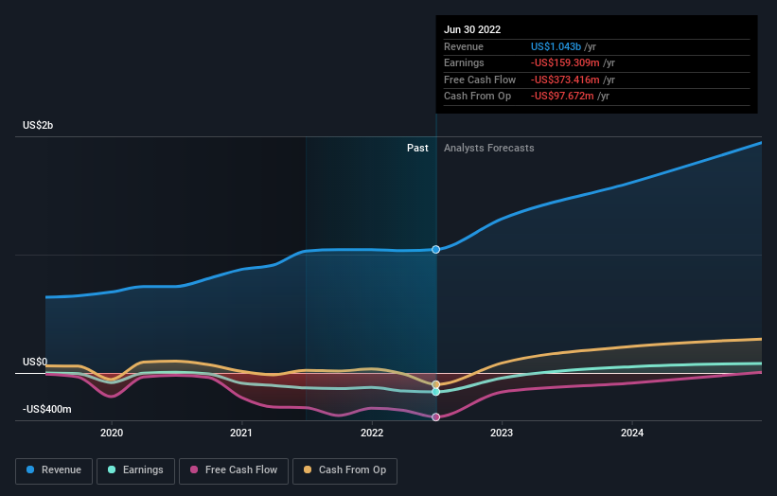Click revenue value US$1.043b in tooltip
777x496 pixels.
coord(556,46)
